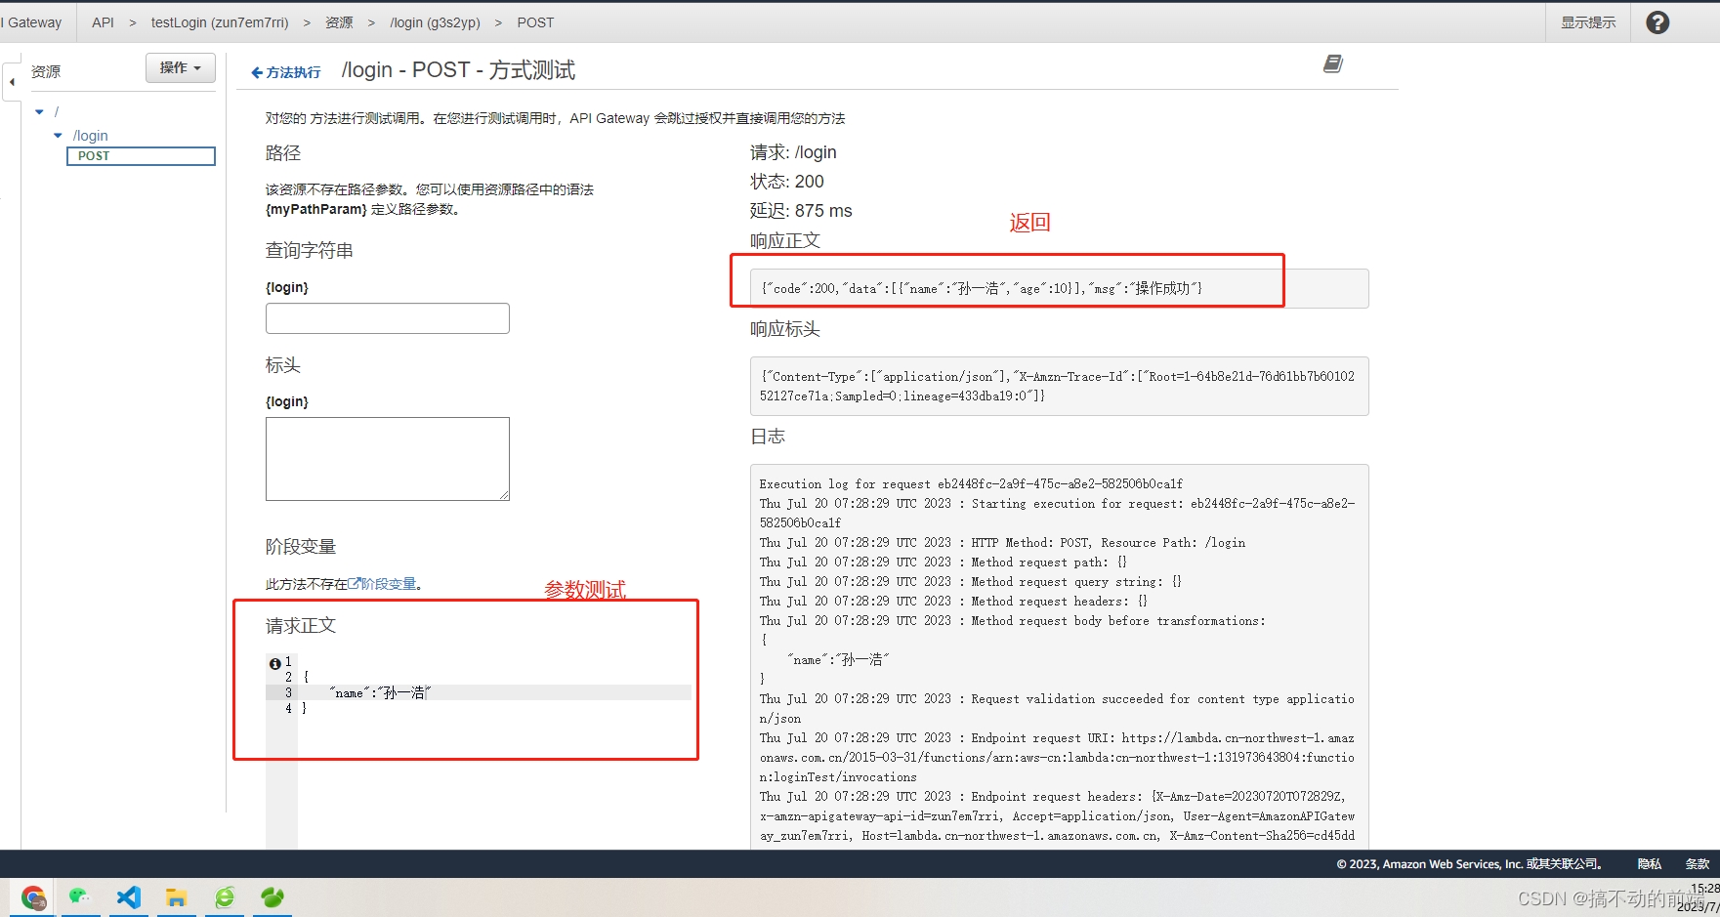Click POST breadcrumb item

[x=535, y=22]
